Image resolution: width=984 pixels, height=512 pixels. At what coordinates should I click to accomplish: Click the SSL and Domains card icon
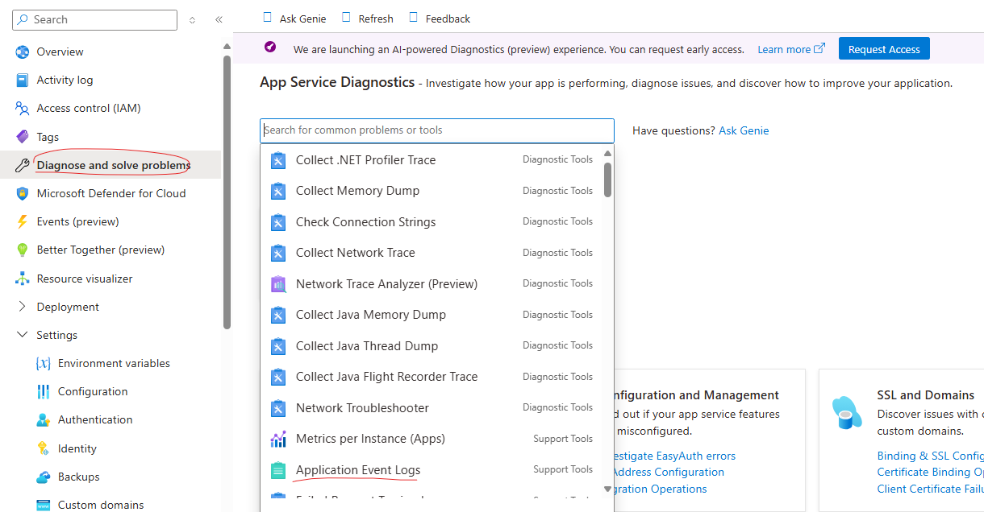coord(847,412)
